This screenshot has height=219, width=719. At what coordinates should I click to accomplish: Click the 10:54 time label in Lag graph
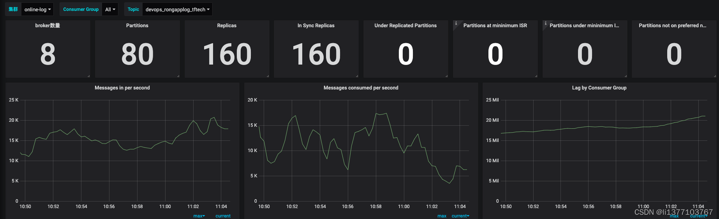(561, 207)
